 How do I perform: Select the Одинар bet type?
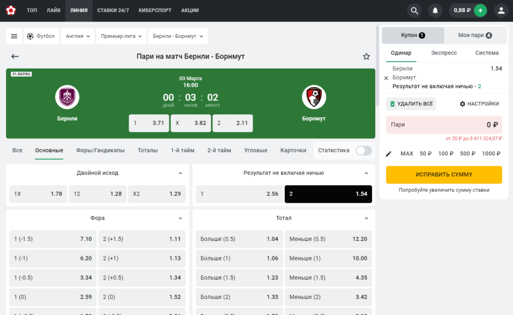tap(401, 53)
